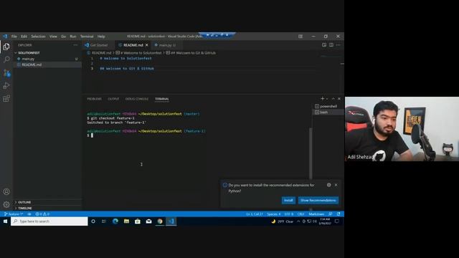The image size is (459, 258).
Task: Open Explorer panel more actions ellipsis
Action: pos(75,45)
